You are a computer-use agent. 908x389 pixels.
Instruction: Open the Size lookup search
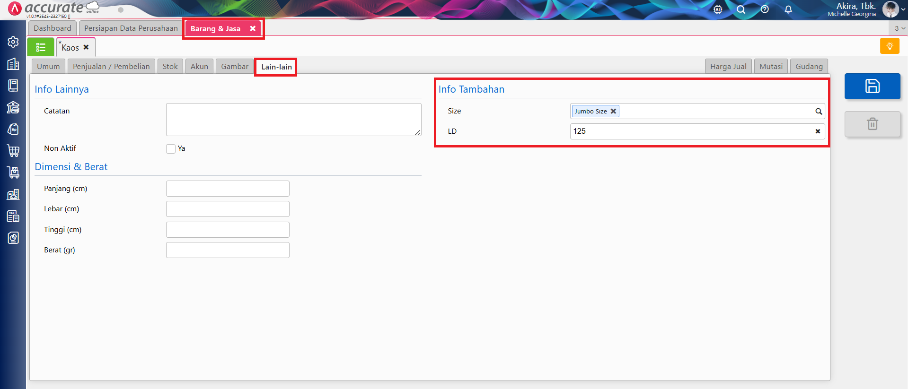click(x=818, y=112)
